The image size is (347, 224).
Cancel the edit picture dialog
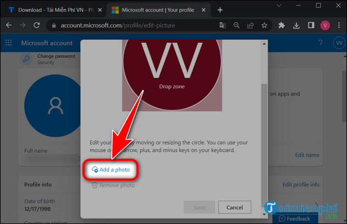coord(235,207)
